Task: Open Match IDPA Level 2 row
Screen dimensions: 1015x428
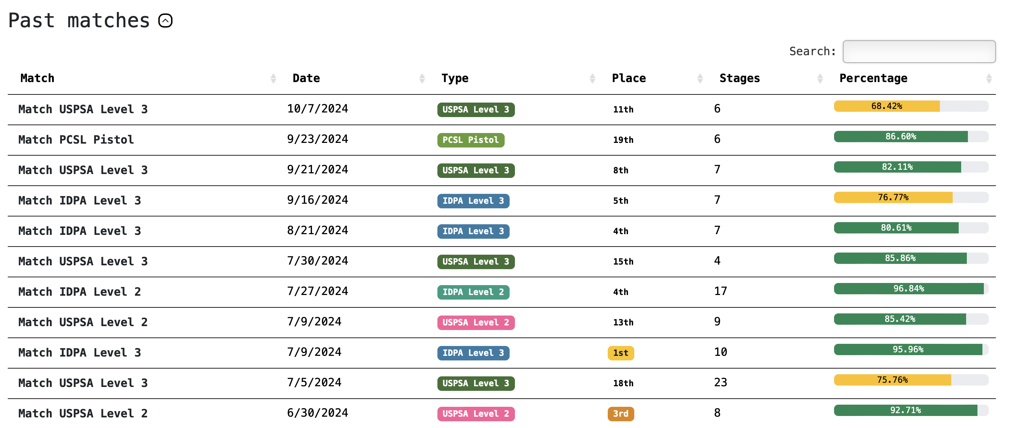Action: pos(80,291)
